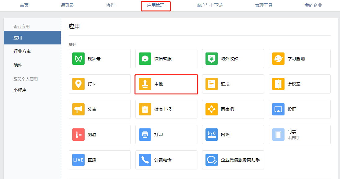Open the 管理工具 top menu
Image resolution: width=340 pixels, height=179 pixels.
pyautogui.click(x=264, y=5)
